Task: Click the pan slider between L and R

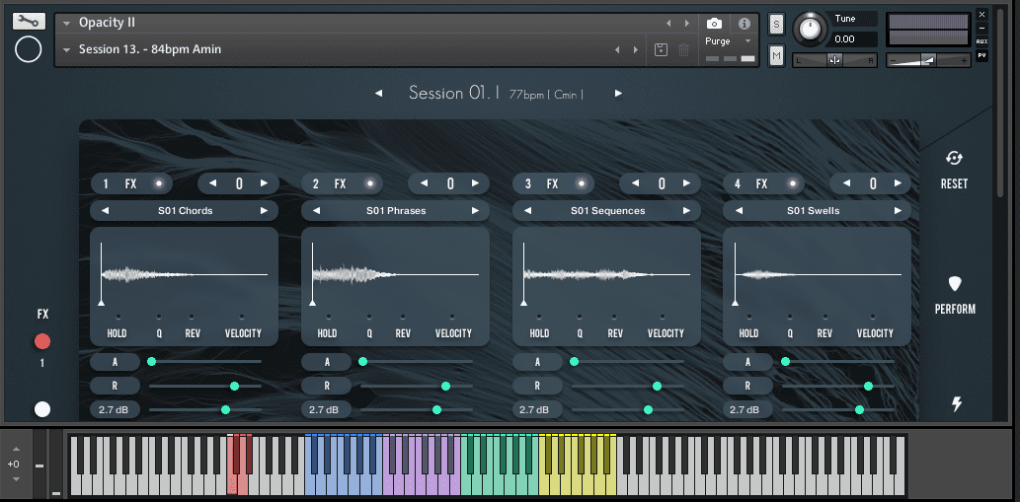Action: [834, 60]
